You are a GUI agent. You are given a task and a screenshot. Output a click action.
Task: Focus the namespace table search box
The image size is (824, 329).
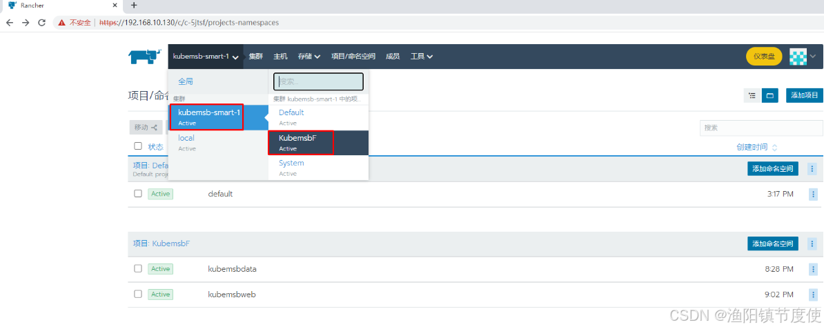[761, 128]
